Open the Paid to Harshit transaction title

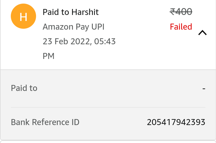coord(71,12)
